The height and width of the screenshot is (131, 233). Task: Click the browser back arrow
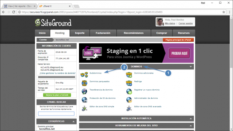tap(3, 12)
